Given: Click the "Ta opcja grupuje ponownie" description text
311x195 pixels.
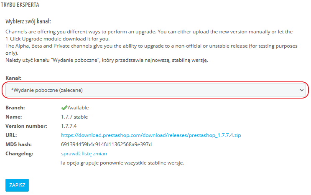Looking at the screenshot, I should coord(122,163).
